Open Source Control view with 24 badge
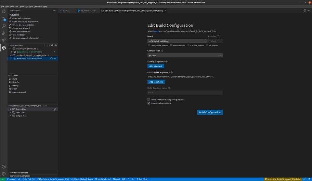This screenshot has width=312, height=181. (4, 19)
